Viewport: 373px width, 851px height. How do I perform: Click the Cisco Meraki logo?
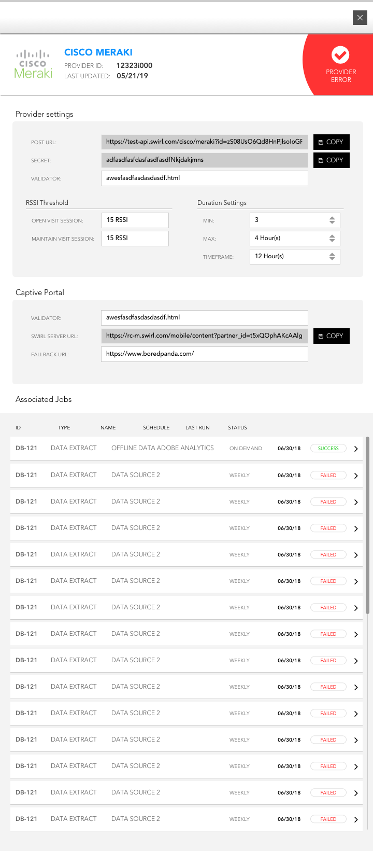(x=33, y=65)
